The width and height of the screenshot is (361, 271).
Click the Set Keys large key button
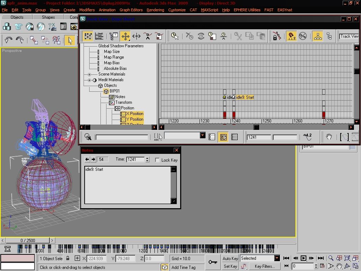[x=213, y=262]
